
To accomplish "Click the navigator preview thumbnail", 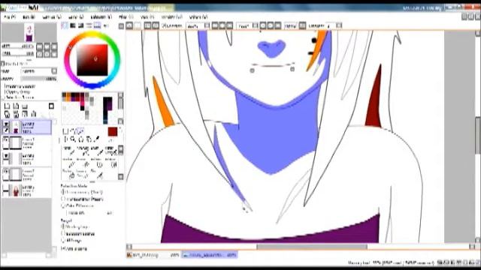I will tap(29, 33).
